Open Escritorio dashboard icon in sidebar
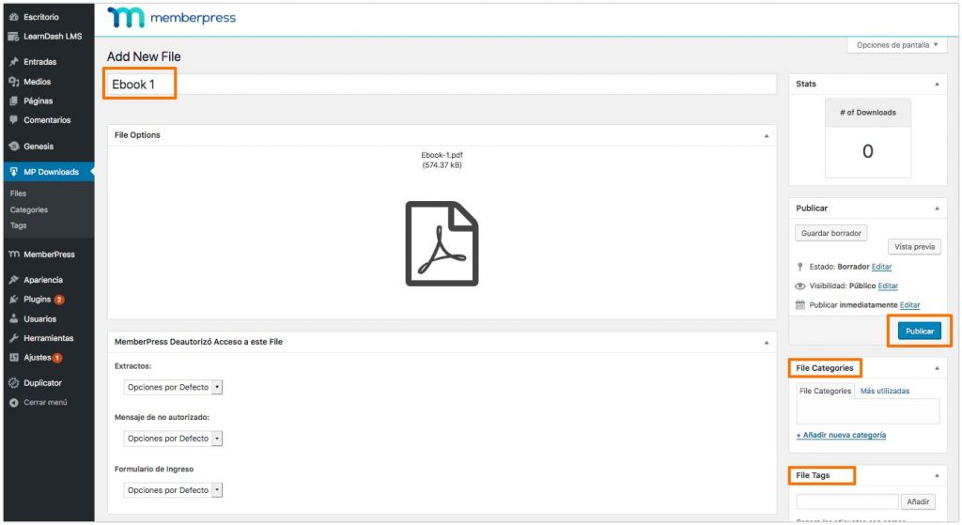Viewport: 962px width, 525px height. (x=13, y=17)
